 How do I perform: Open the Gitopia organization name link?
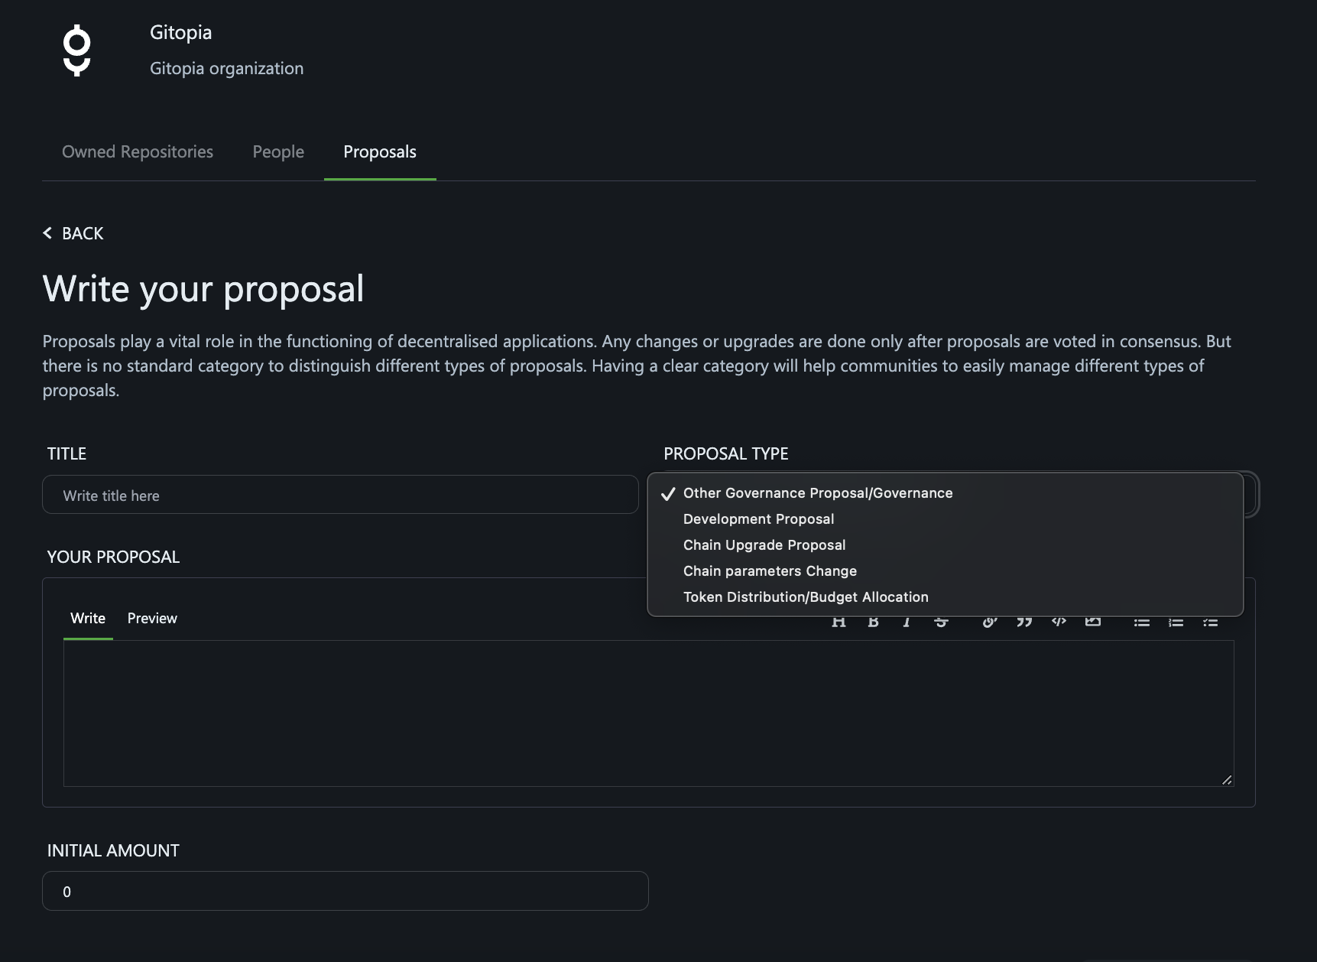click(181, 32)
